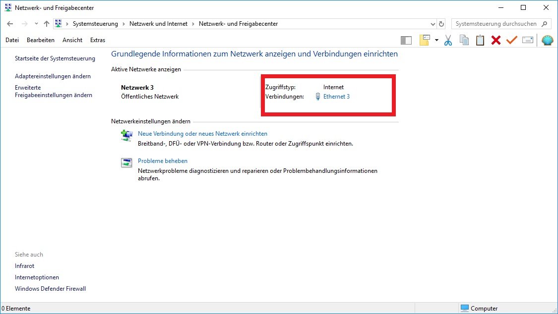Image resolution: width=558 pixels, height=314 pixels.
Task: Open Erweiterte Freigabeeinstellungen ändern link
Action: (x=54, y=91)
